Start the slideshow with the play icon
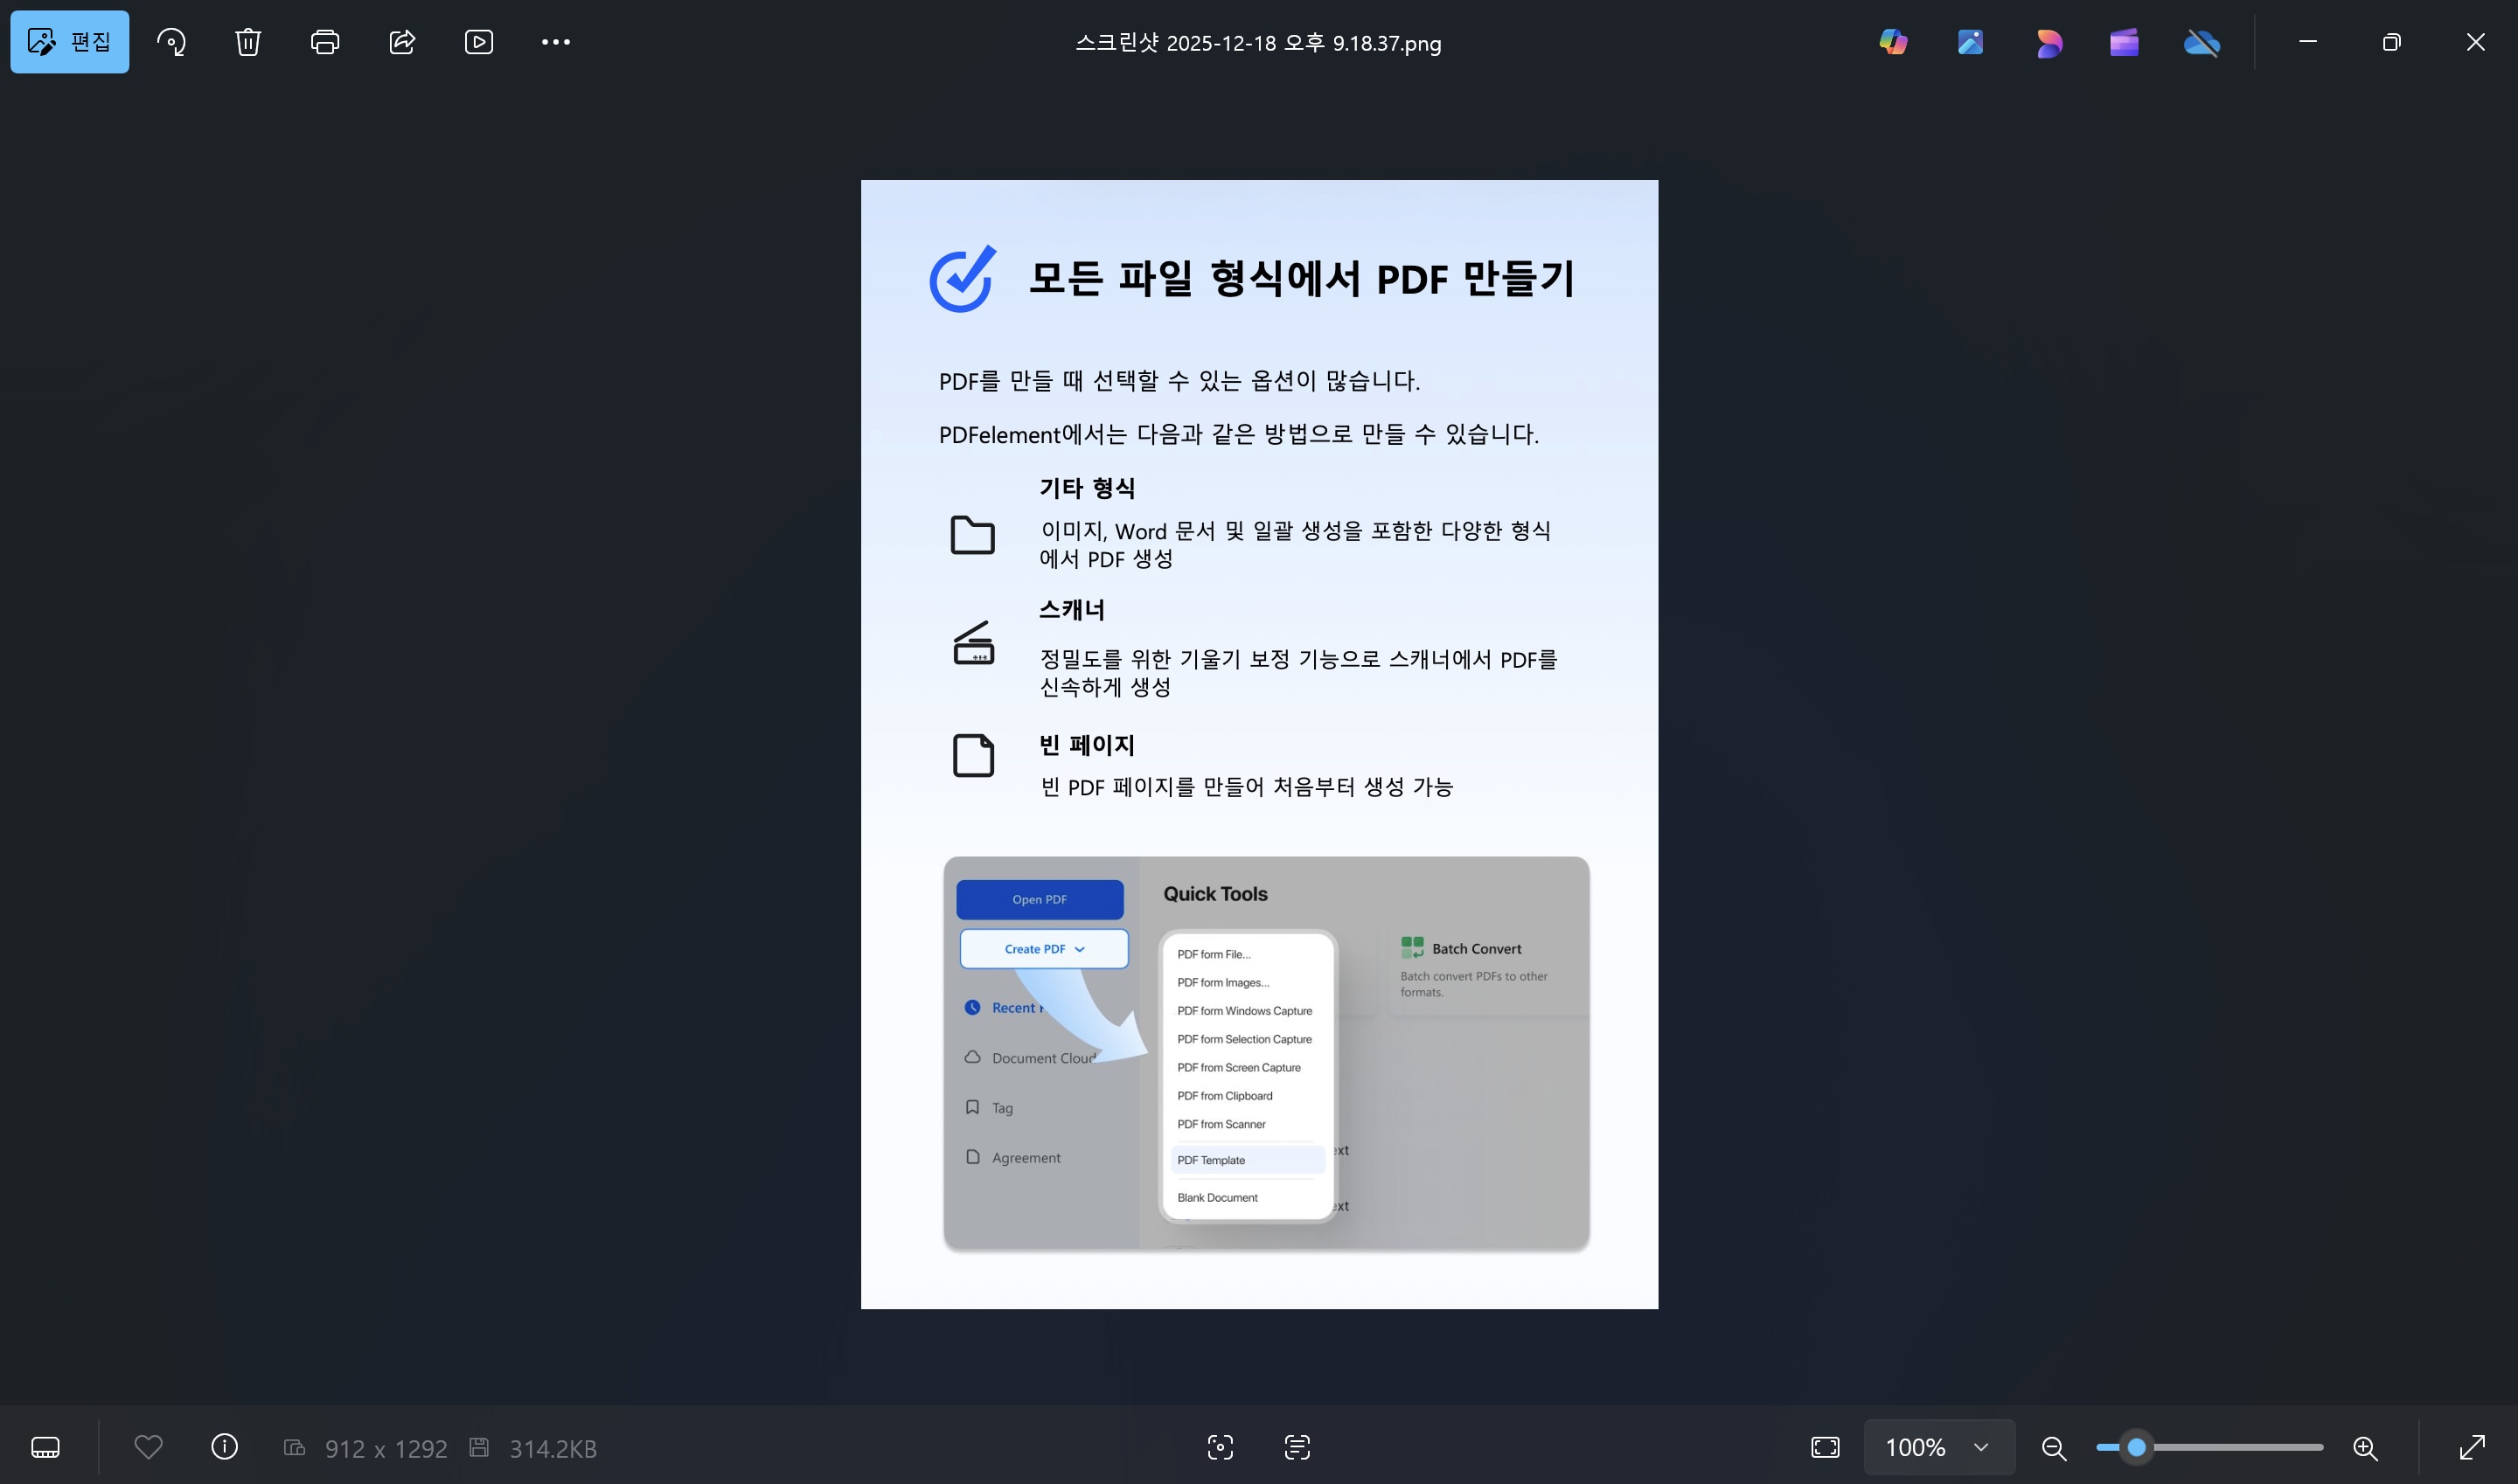The height and width of the screenshot is (1484, 2518). tap(479, 42)
